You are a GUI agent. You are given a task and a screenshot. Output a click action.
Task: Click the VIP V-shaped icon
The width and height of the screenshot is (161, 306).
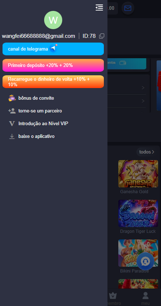click(12, 124)
